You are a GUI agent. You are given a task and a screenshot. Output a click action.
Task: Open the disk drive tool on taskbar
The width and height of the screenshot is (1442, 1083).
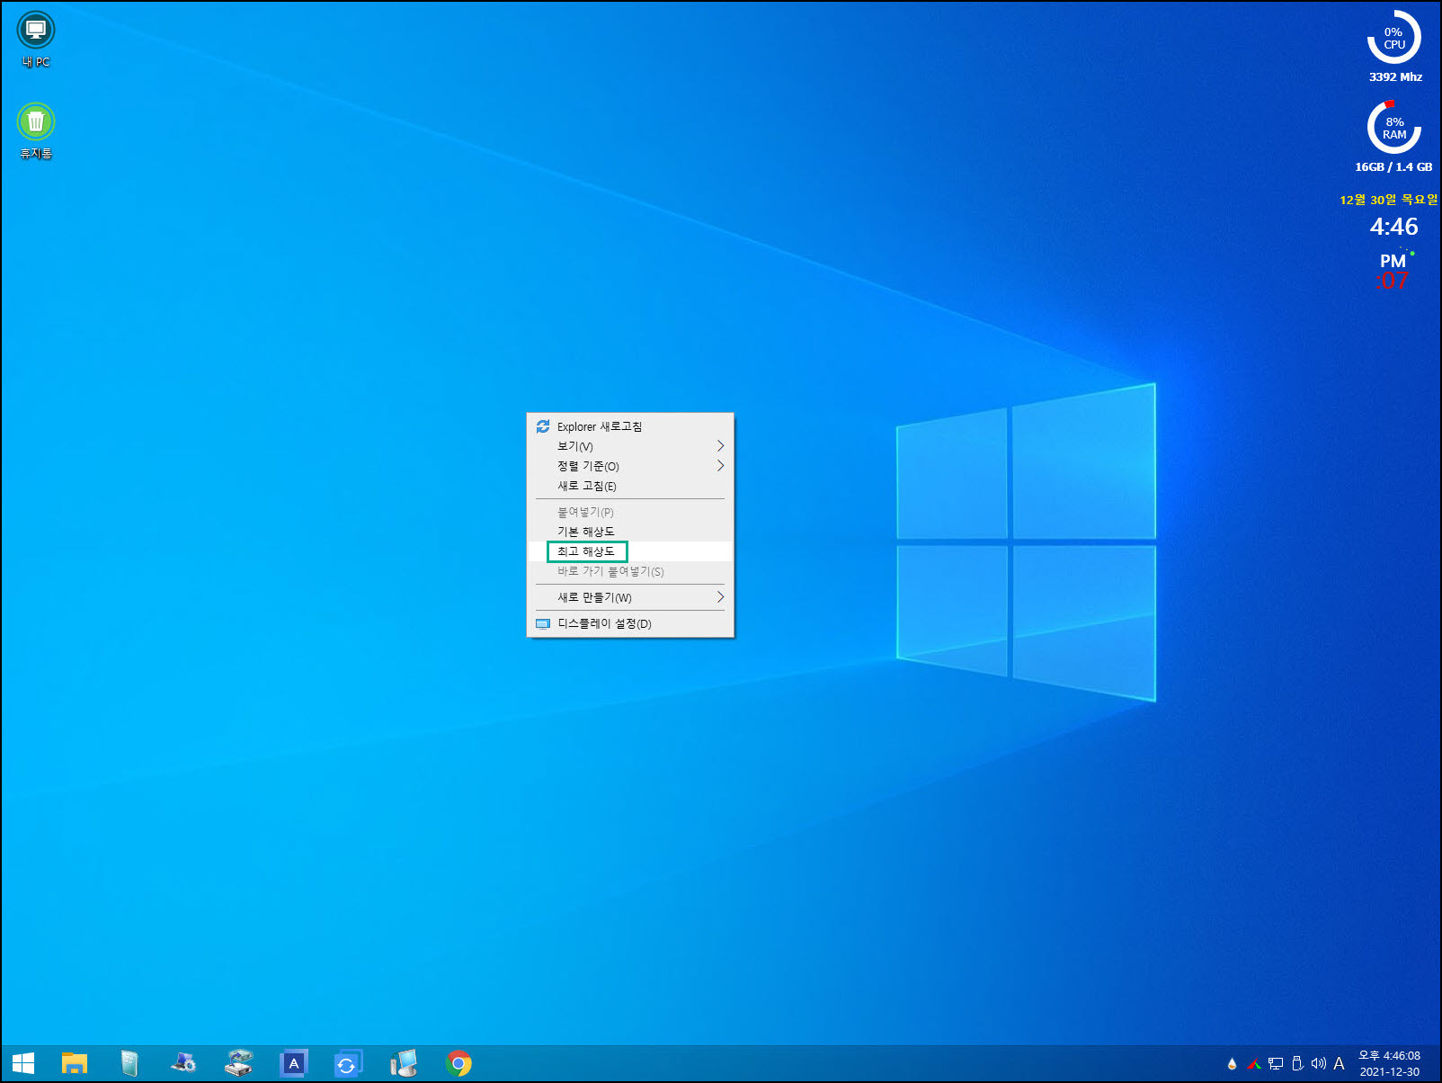point(239,1064)
